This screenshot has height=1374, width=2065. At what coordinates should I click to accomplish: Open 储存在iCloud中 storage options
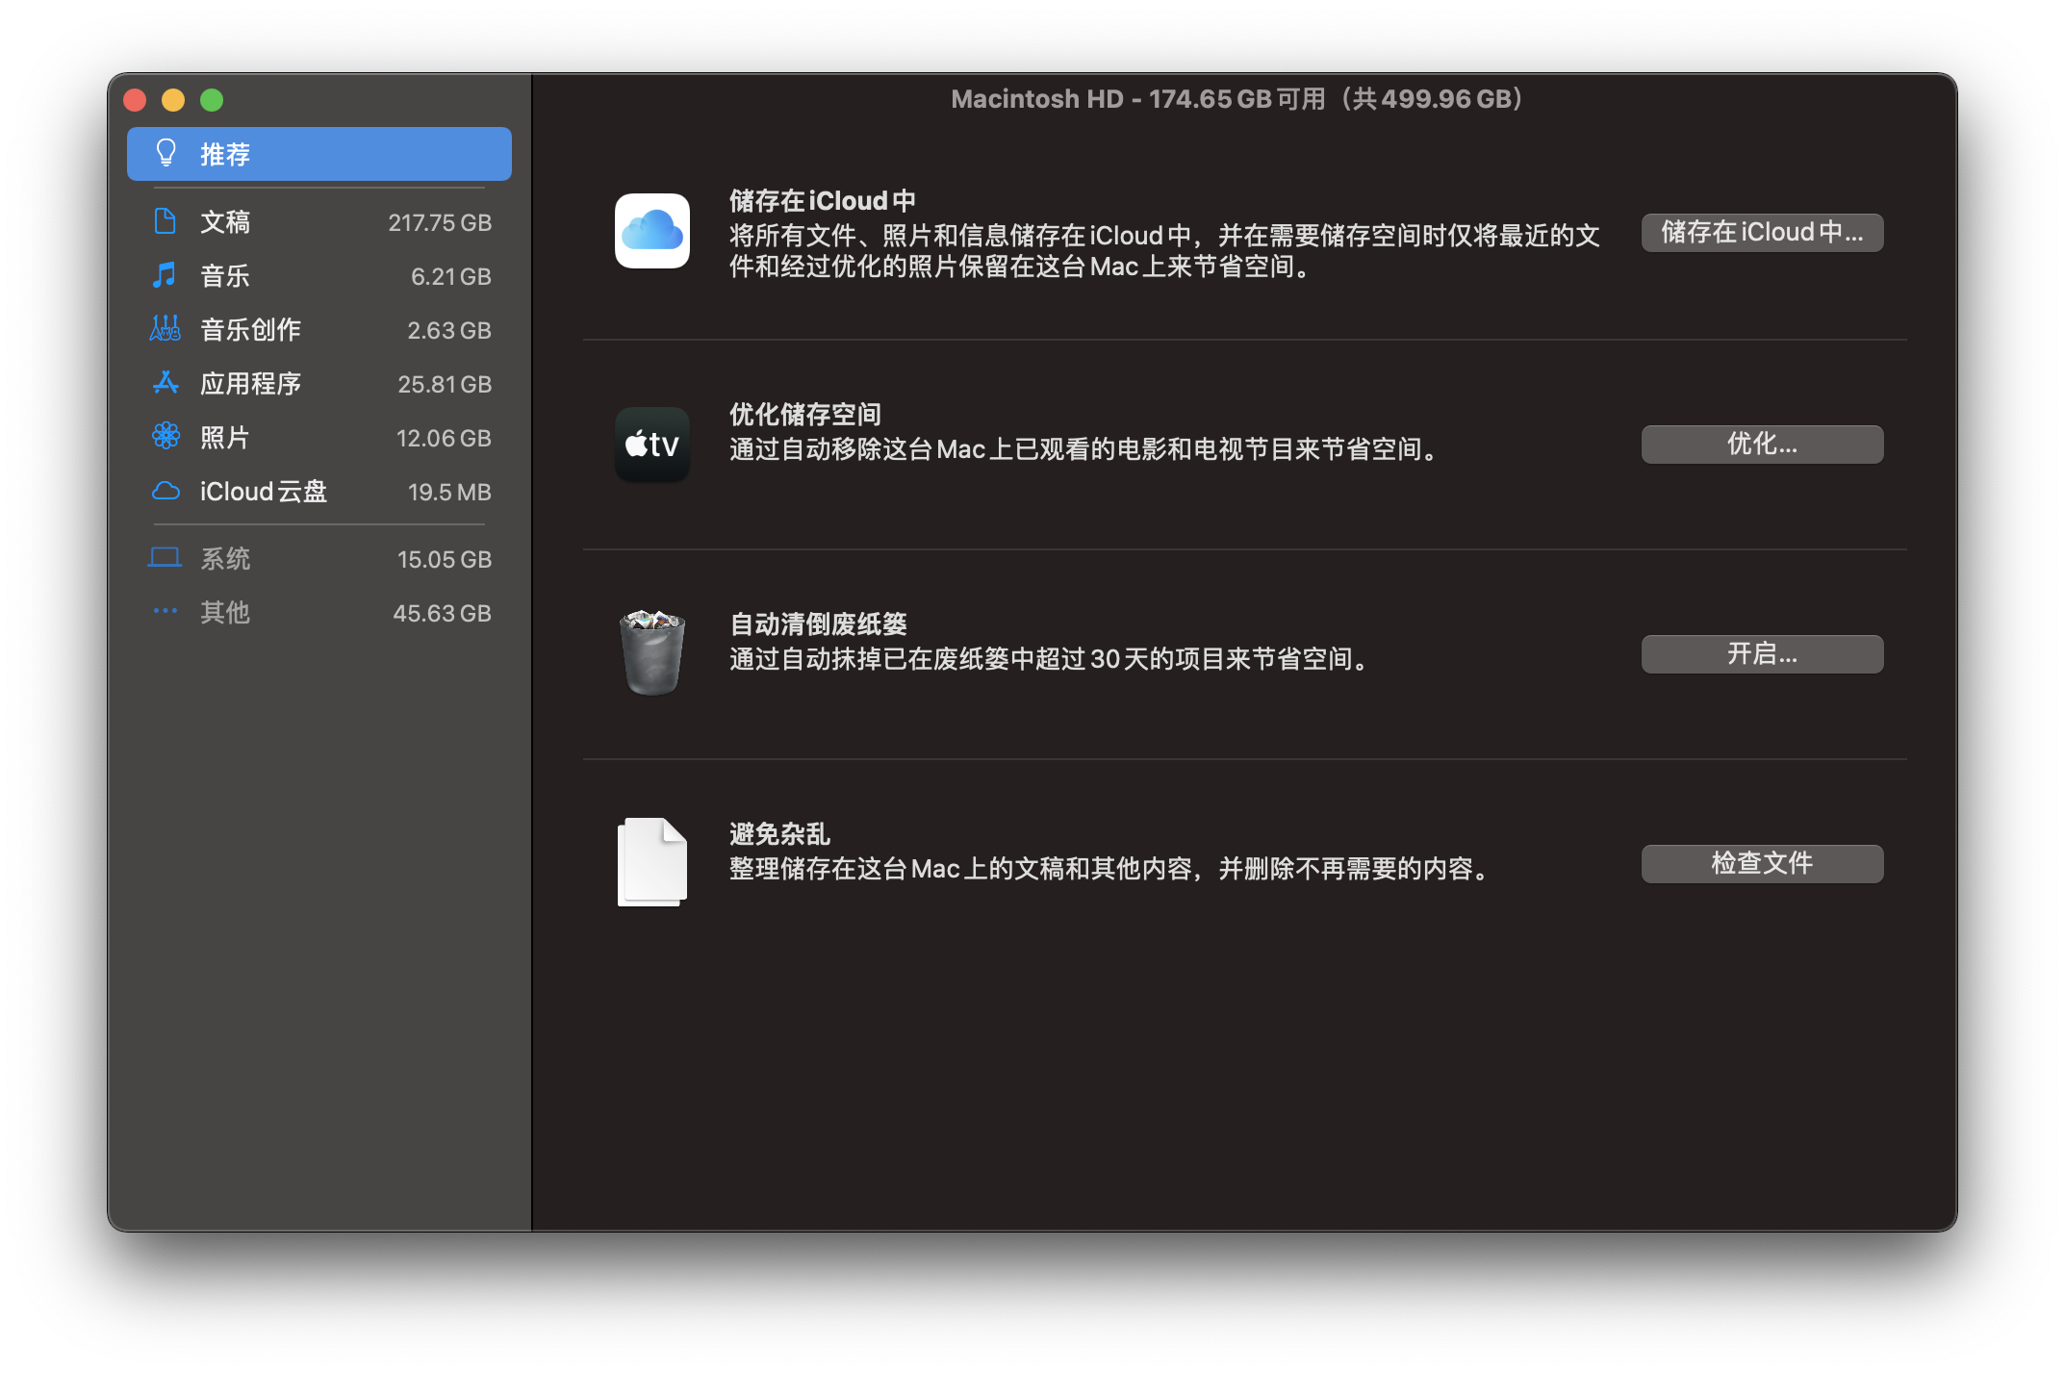click(x=1762, y=232)
